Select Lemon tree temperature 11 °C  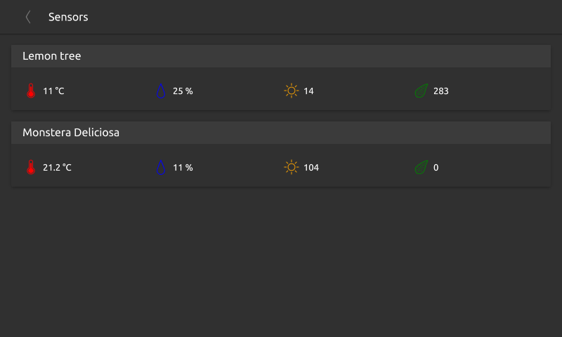pyautogui.click(x=53, y=91)
